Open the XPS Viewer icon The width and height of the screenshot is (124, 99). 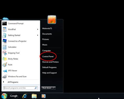coord(5,71)
